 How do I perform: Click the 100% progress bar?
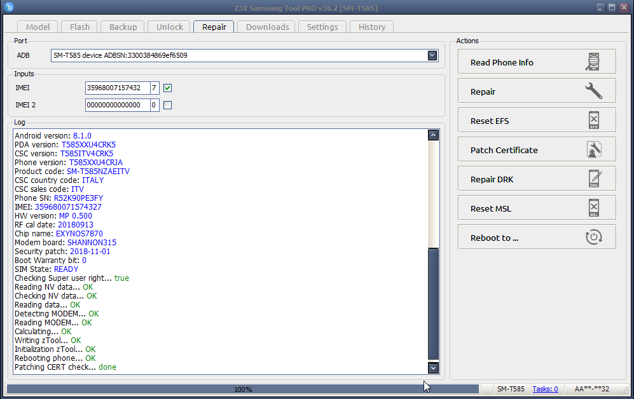243,389
